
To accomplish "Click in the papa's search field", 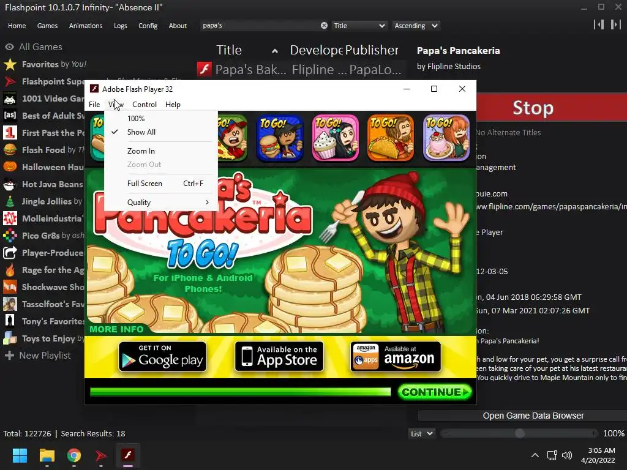I will click(260, 26).
